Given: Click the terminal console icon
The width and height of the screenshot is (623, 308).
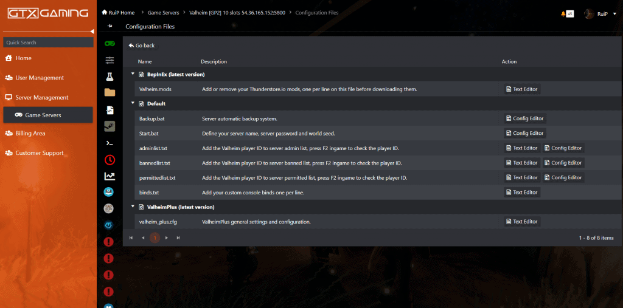Looking at the screenshot, I should tap(110, 143).
